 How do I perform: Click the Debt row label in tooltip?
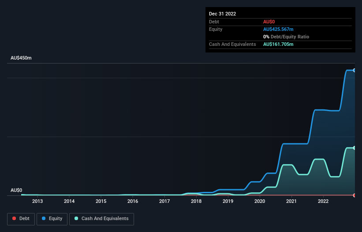(x=214, y=22)
